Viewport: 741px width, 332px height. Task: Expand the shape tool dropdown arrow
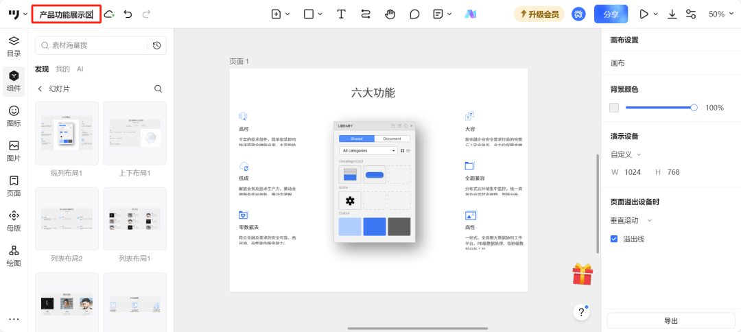(x=320, y=14)
